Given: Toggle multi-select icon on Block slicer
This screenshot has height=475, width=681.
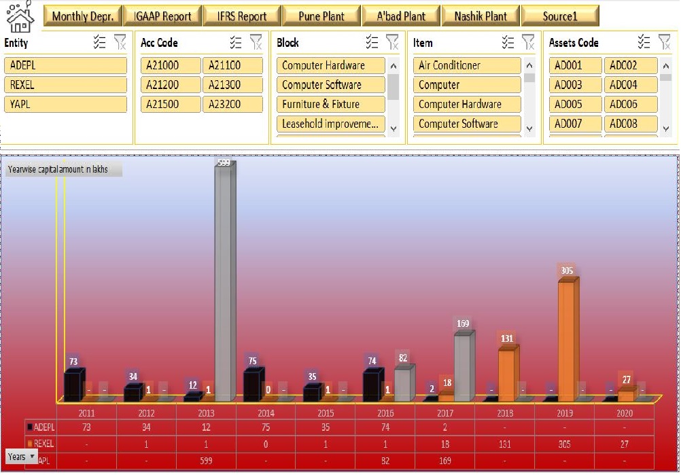Looking at the screenshot, I should [372, 42].
